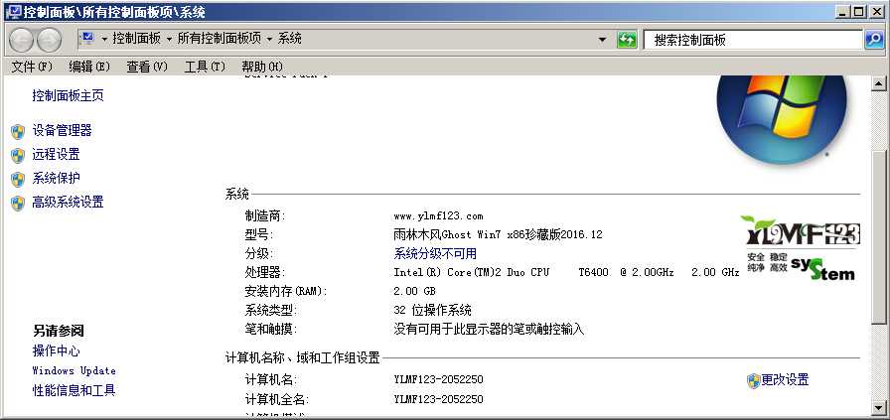Maximize the System window
The image size is (890, 420).
pos(859,11)
